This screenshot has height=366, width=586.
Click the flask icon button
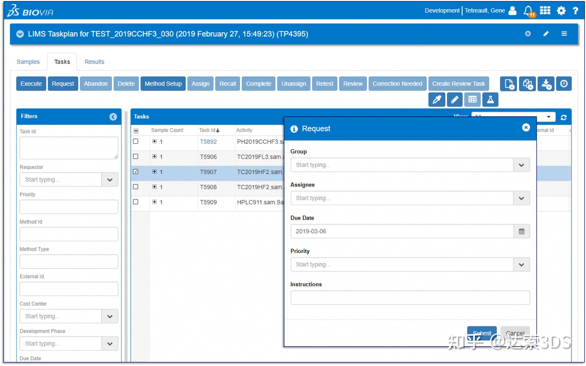(x=490, y=99)
